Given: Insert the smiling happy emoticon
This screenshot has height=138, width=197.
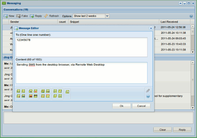Looking at the screenshot, I should coord(18,91).
